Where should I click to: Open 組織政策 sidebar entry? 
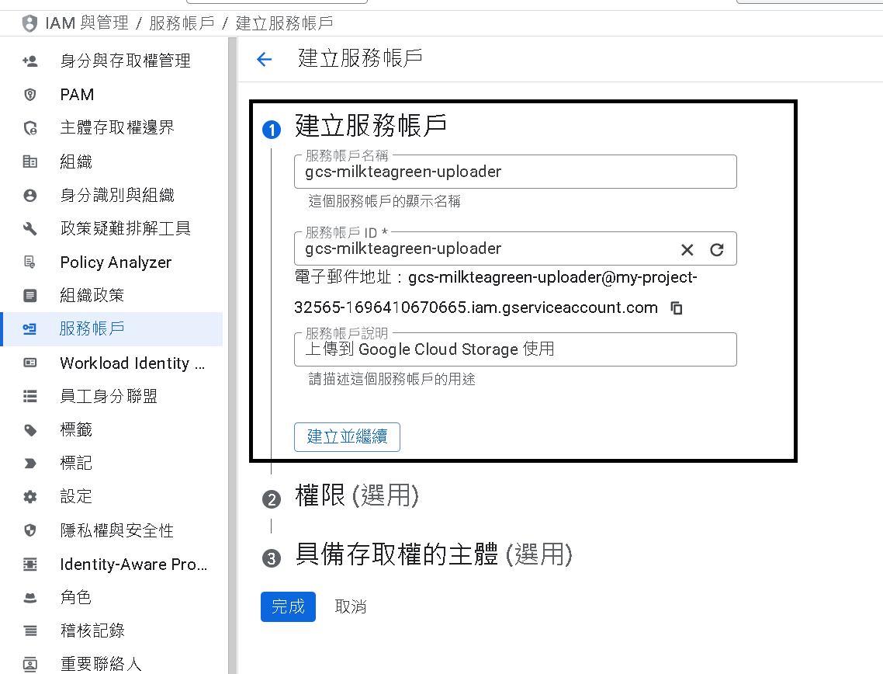pos(113,295)
